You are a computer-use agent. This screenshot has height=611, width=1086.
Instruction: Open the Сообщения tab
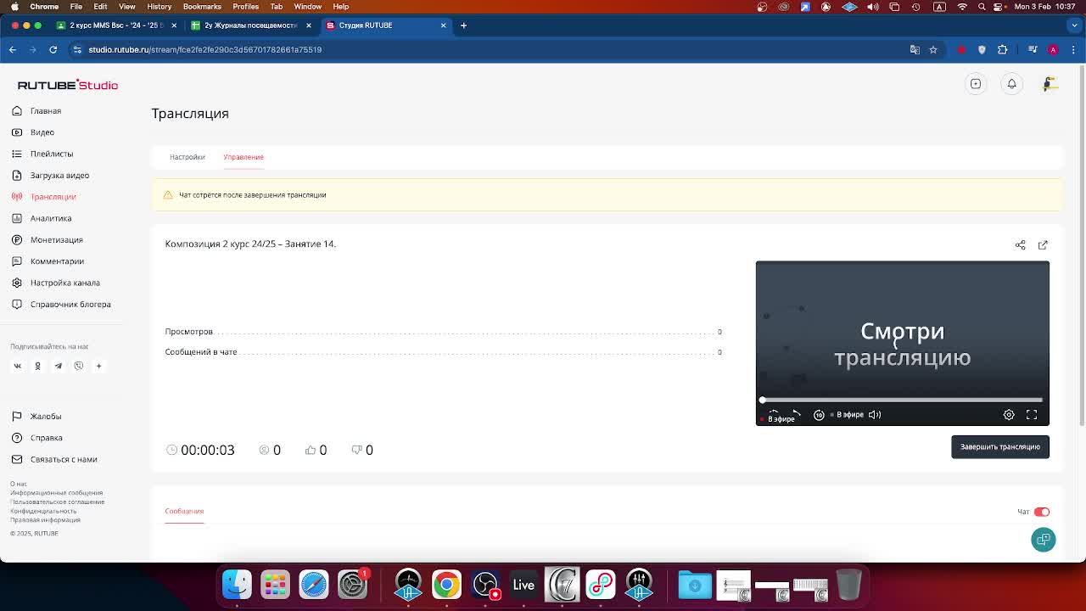pos(184,511)
